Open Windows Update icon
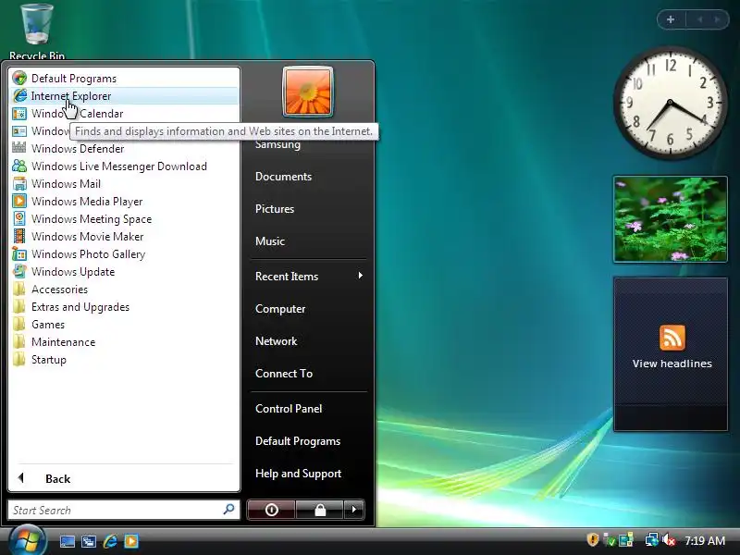740x555 pixels. pyautogui.click(x=19, y=271)
